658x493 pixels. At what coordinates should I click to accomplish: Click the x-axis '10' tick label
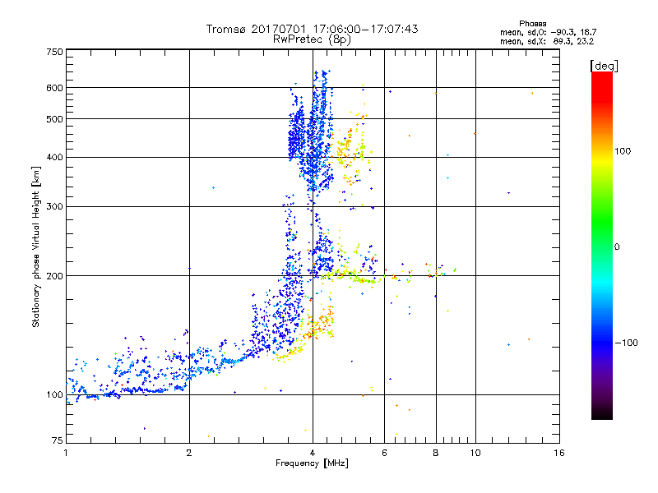475,453
